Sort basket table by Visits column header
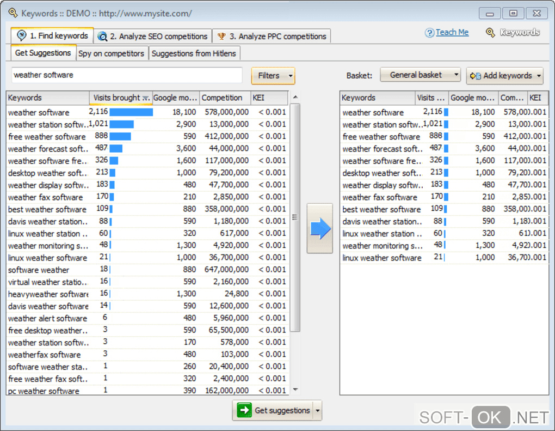Viewport: 555px width, 431px height. (432, 98)
